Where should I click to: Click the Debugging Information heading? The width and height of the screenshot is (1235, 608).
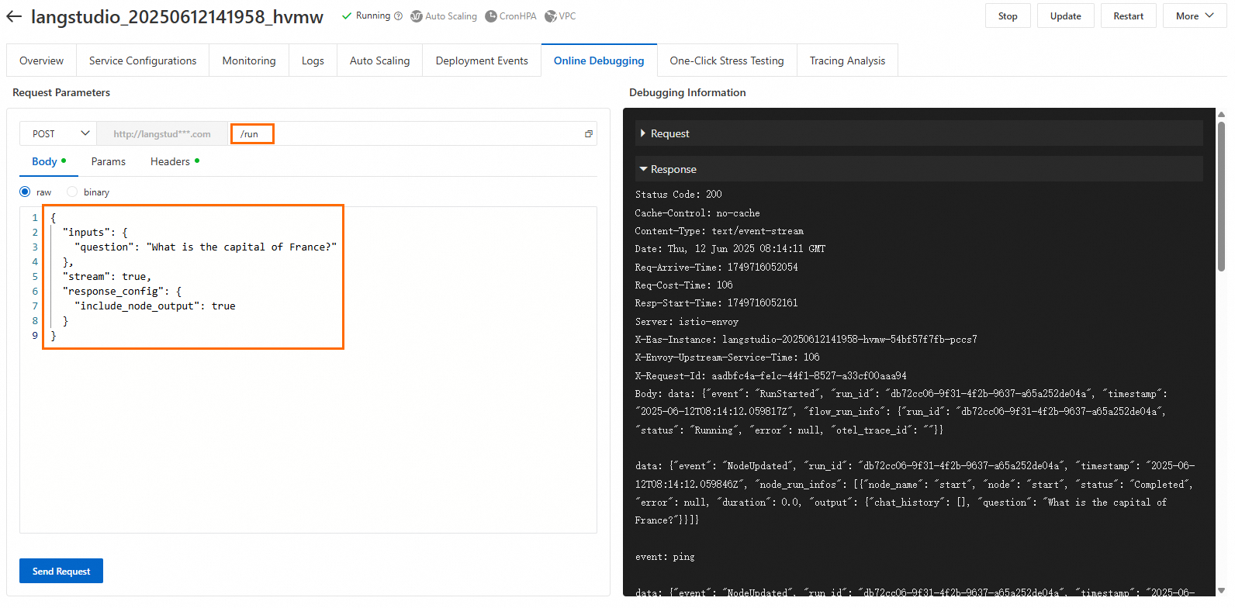tap(687, 92)
